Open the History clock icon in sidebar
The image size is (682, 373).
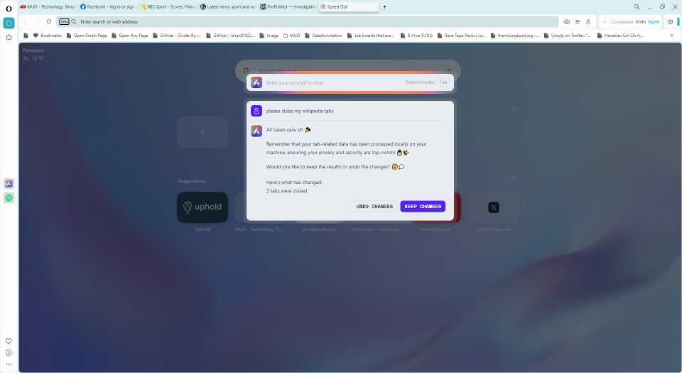(9, 352)
